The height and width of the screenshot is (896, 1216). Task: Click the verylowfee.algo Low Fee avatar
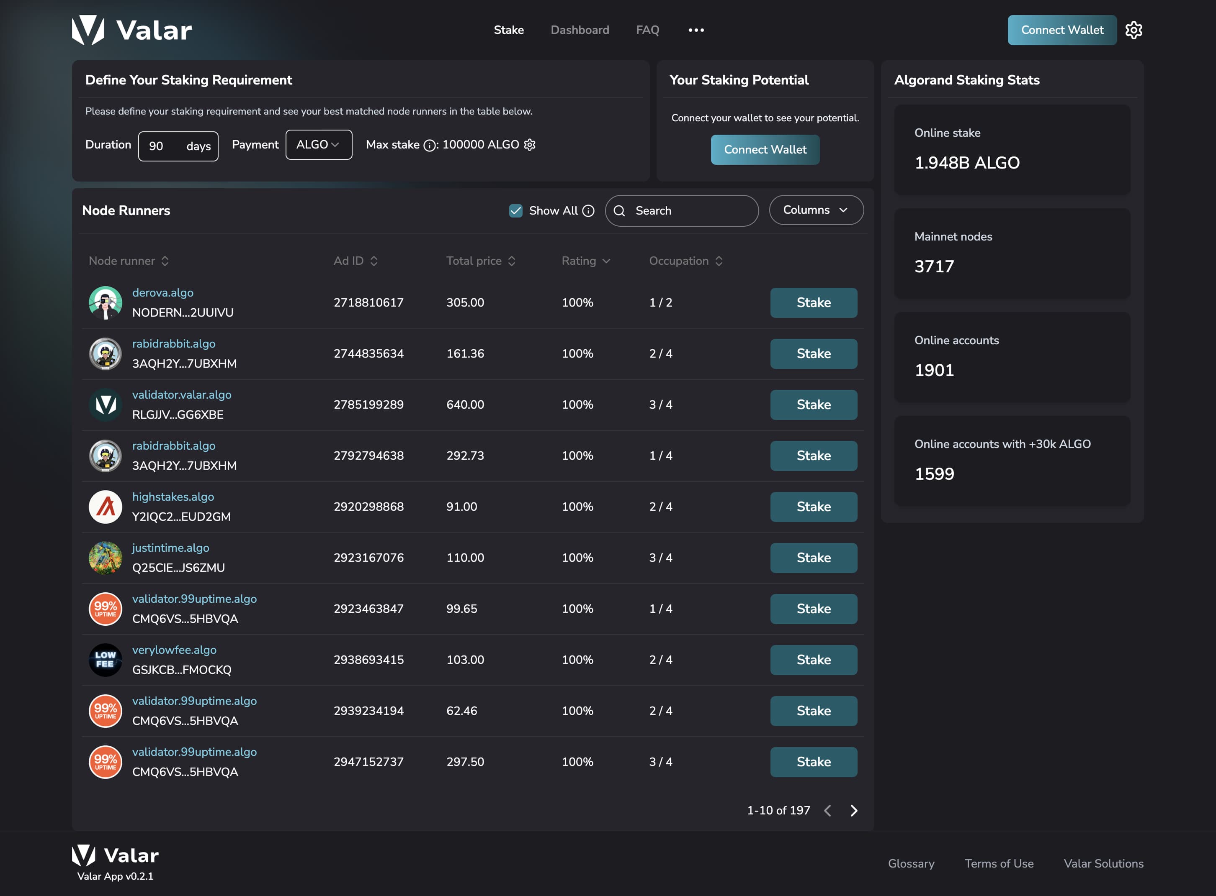click(106, 660)
